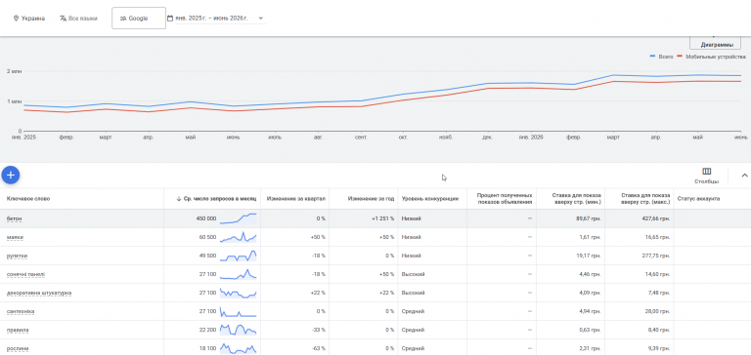Image resolution: width=751 pixels, height=355 pixels.
Task: Open the date range dropdown arrow
Action: [261, 19]
